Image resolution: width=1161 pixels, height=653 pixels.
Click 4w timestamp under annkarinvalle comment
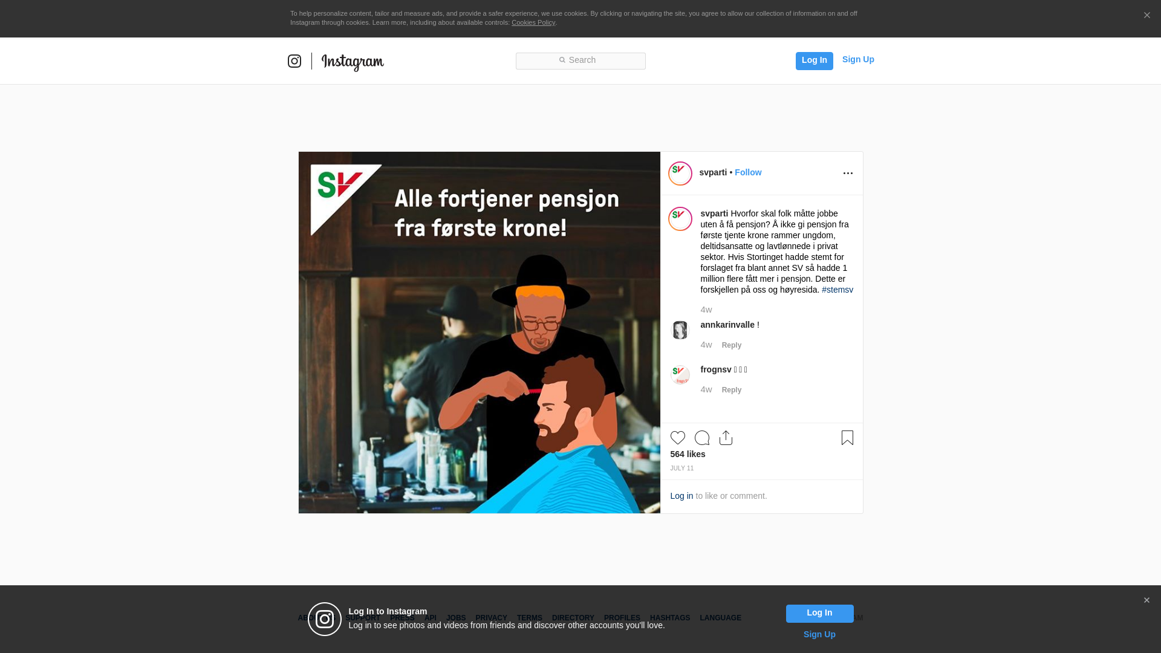[x=706, y=345]
